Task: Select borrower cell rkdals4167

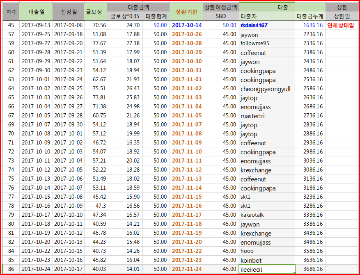Action: (x=267, y=25)
